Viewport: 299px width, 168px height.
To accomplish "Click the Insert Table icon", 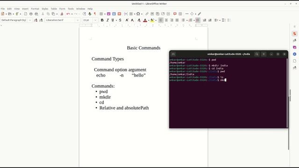I will [x=101, y=14].
